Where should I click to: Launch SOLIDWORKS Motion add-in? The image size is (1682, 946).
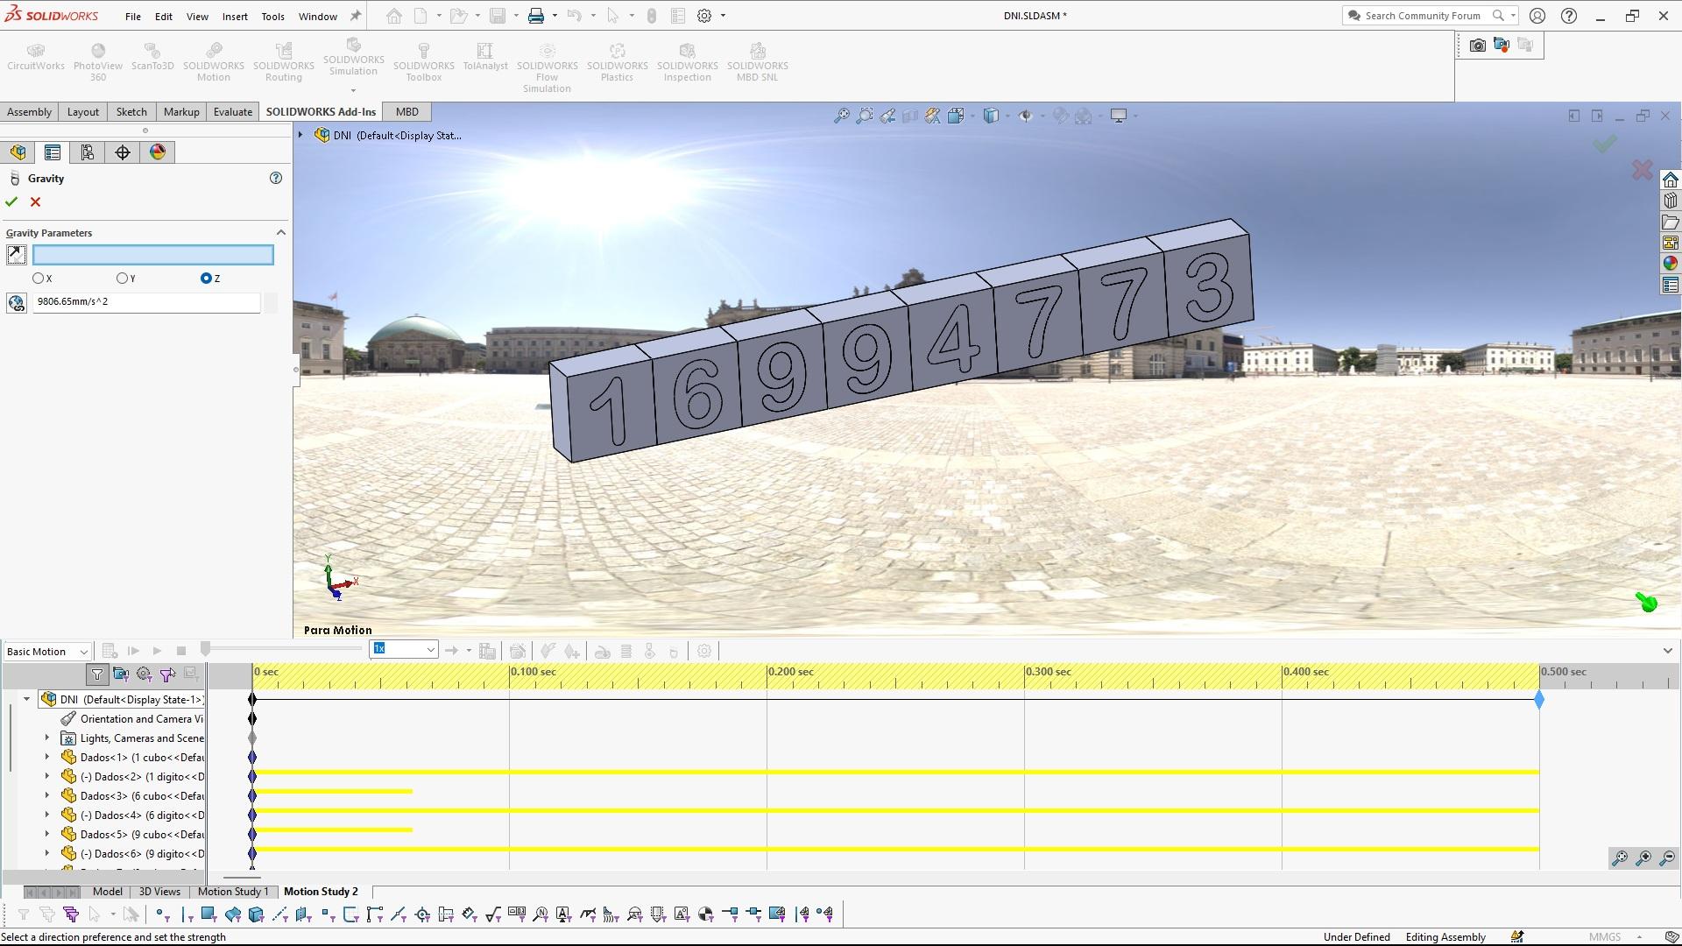[x=214, y=62]
